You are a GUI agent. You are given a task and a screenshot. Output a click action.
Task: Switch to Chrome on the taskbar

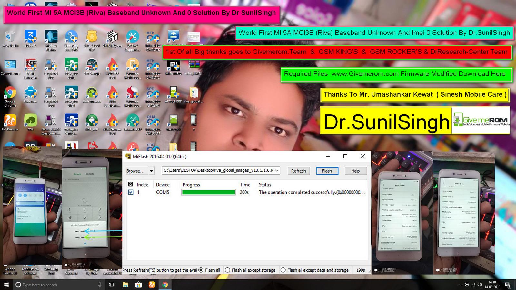pyautogui.click(x=165, y=285)
